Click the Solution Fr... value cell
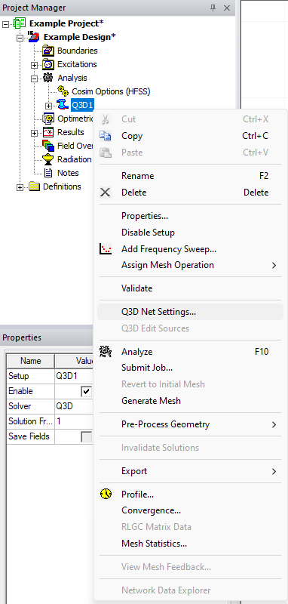 [74, 421]
